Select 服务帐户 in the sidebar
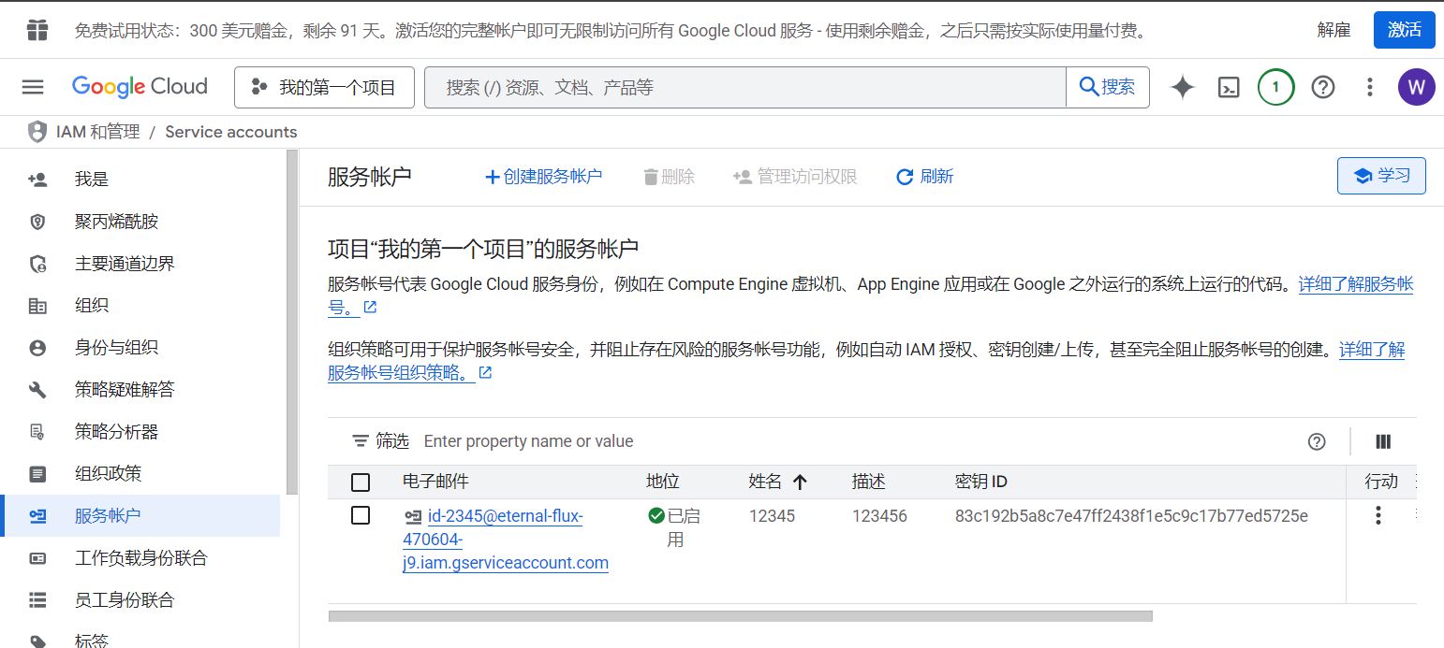This screenshot has height=648, width=1444. 140,516
